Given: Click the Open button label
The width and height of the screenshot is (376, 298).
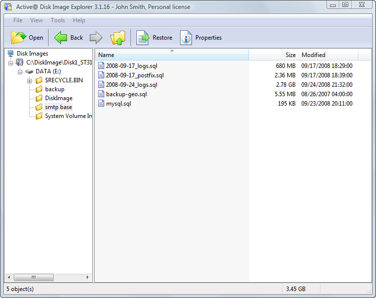Looking at the screenshot, I should [x=36, y=38].
